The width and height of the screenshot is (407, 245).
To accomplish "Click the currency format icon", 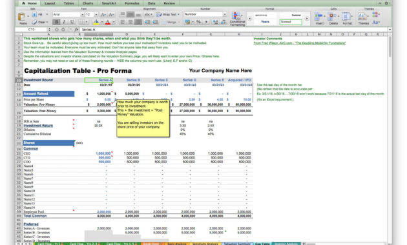I will point(187,22).
